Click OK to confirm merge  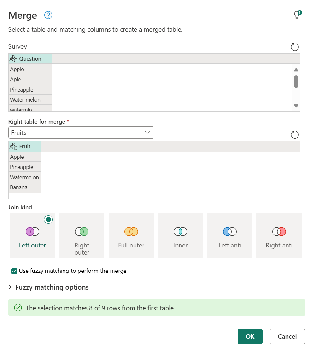[250, 336]
